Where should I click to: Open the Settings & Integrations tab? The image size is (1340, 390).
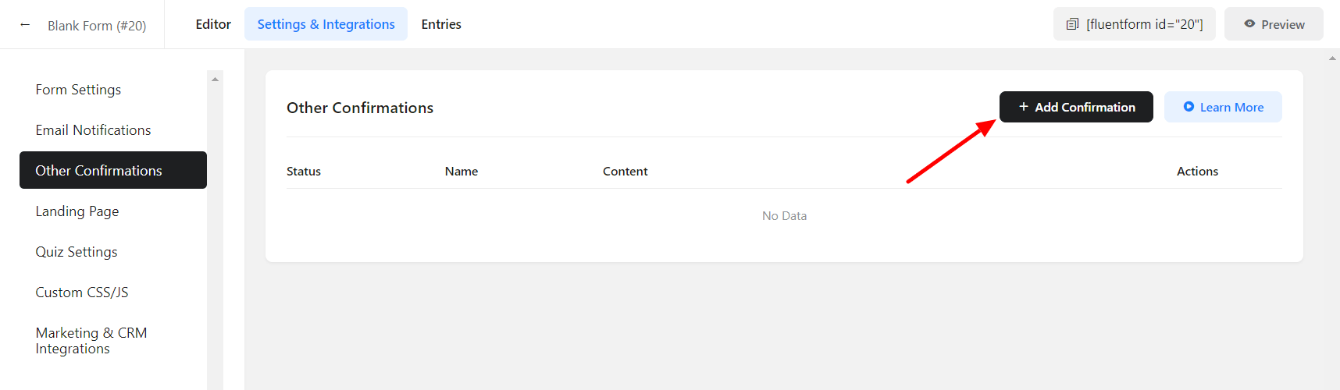[326, 24]
